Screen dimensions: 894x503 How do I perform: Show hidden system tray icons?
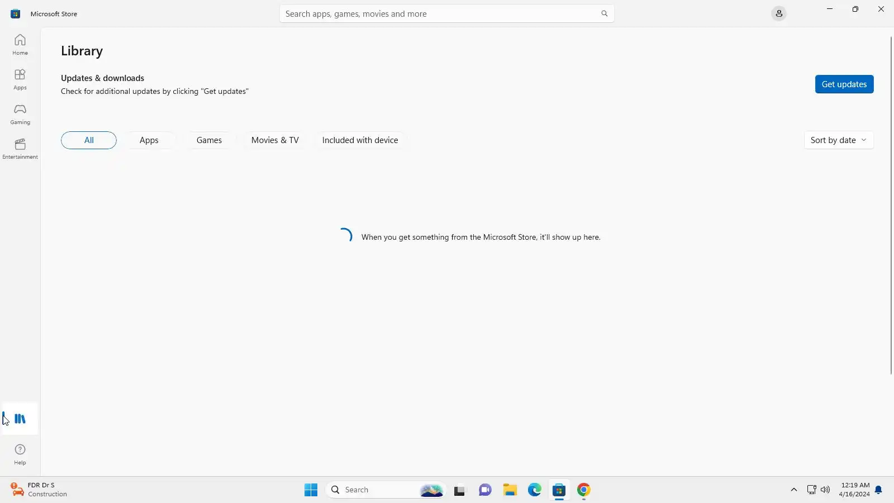pos(794,490)
